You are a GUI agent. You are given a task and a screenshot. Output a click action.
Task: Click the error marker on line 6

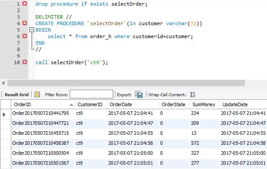[25, 36]
